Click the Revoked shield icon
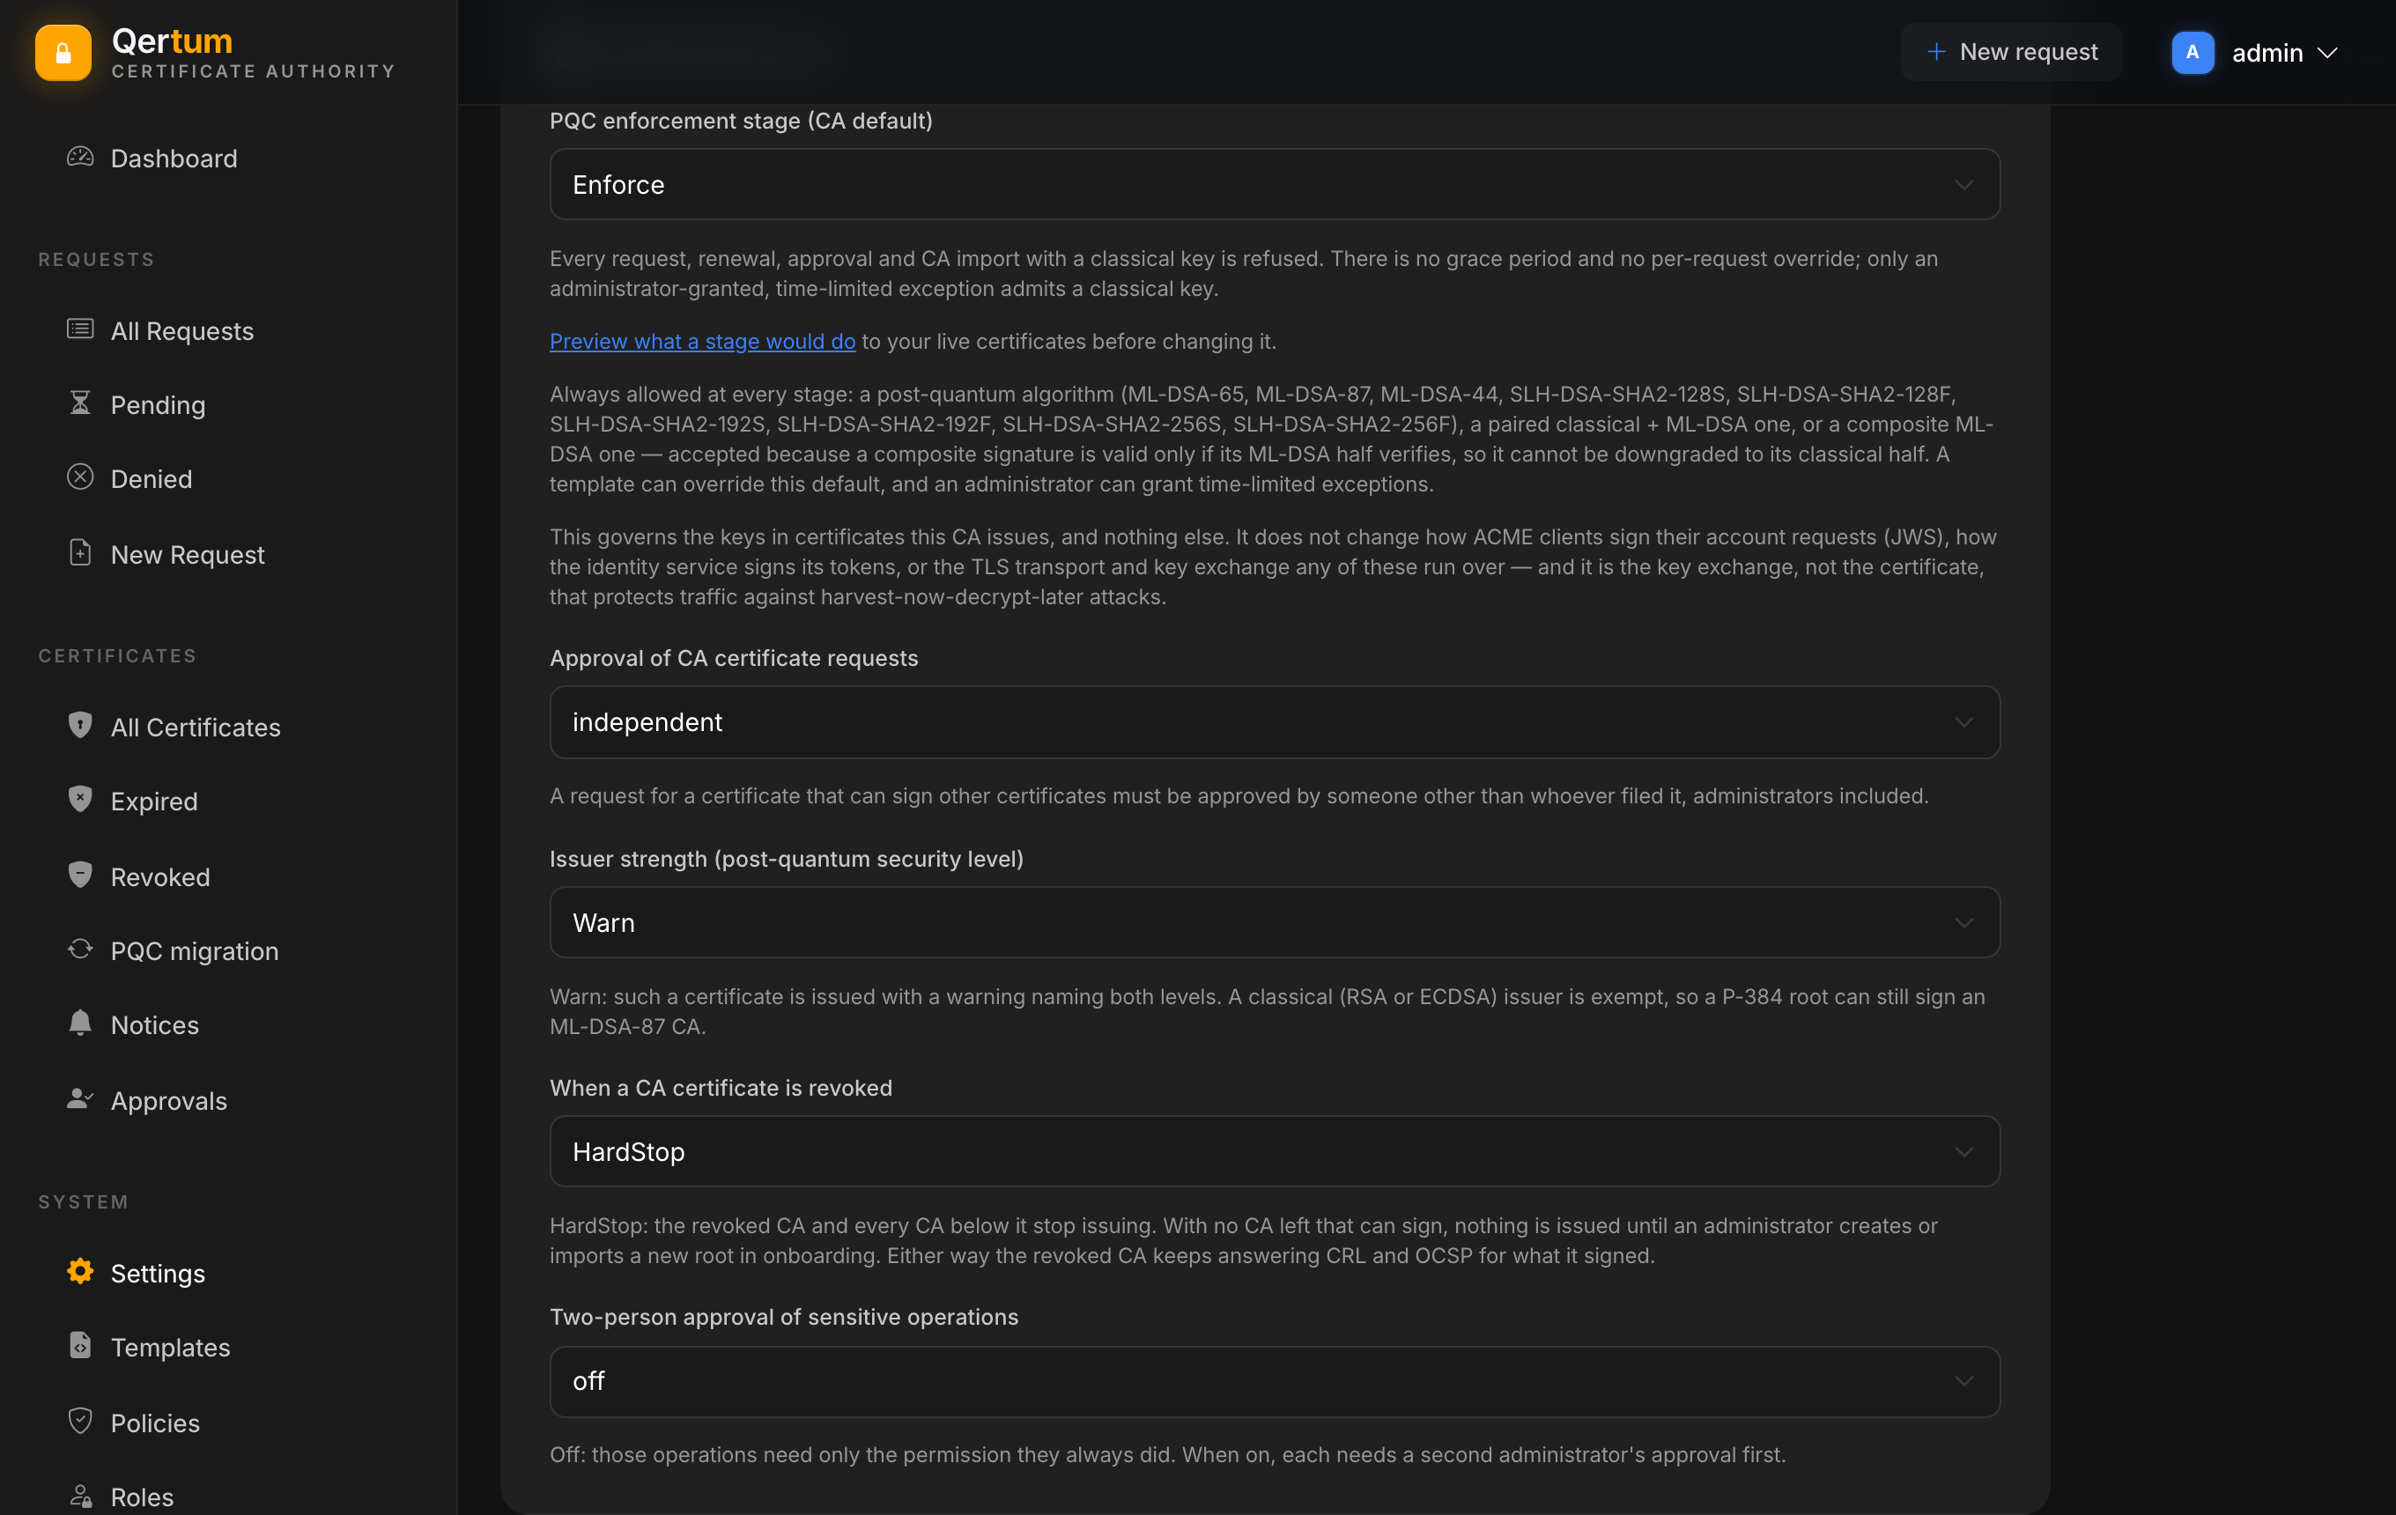Screen dimensions: 2396x1515 pos(79,876)
